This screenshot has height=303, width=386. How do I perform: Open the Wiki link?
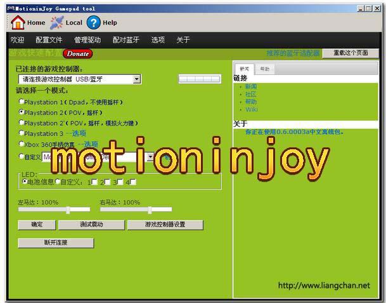[252, 109]
